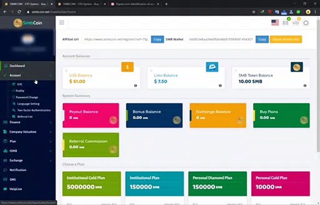Expand the Finance sidebar menu
Screen dimensions: 320x205
tap(28, 122)
